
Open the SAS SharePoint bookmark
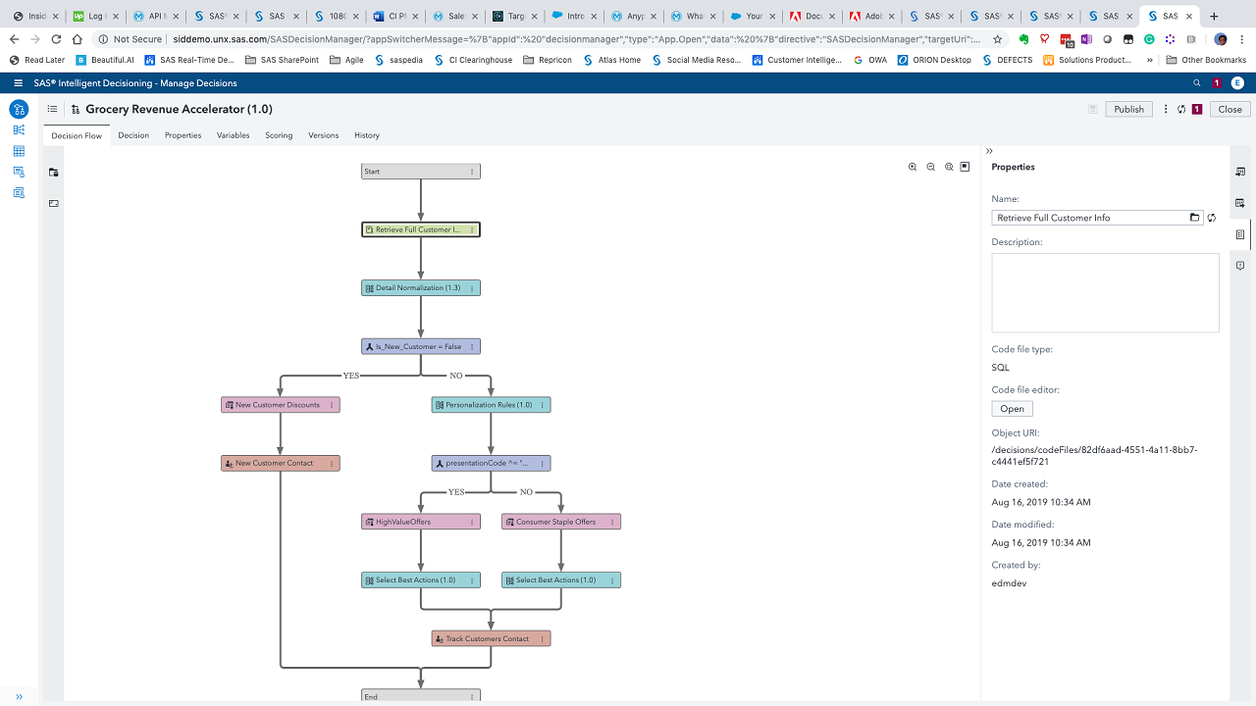pyautogui.click(x=281, y=60)
